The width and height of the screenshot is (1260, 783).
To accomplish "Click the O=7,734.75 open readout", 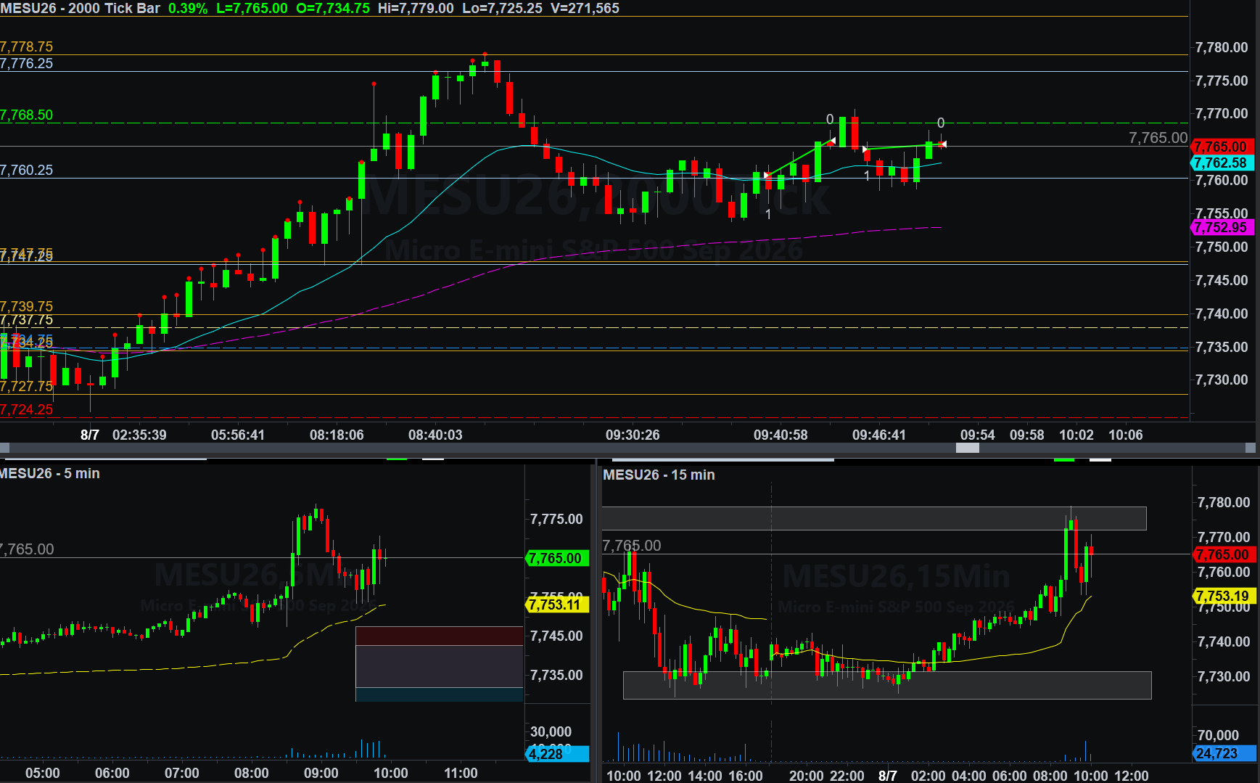I will pos(333,8).
